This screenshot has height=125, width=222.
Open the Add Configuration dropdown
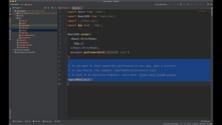[x=162, y=5]
